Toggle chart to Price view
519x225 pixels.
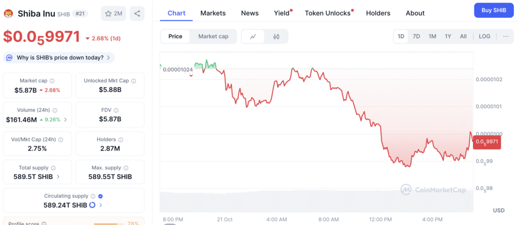point(175,36)
